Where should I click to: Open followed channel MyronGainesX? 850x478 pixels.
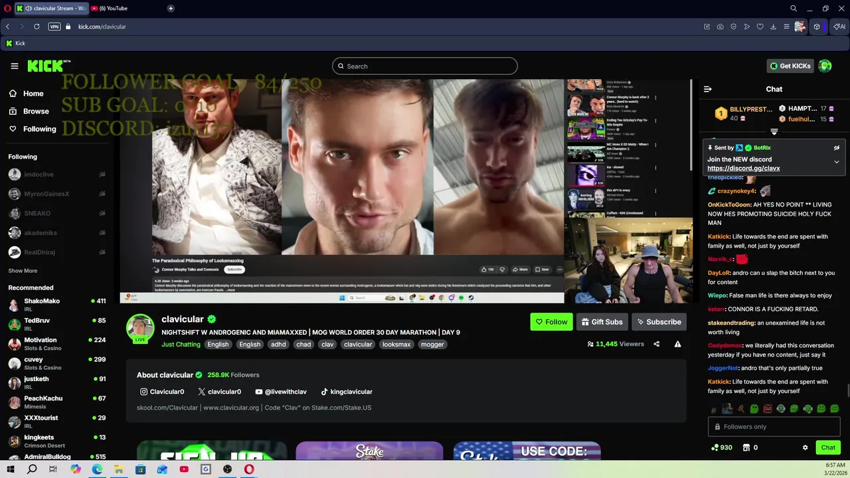click(x=46, y=194)
